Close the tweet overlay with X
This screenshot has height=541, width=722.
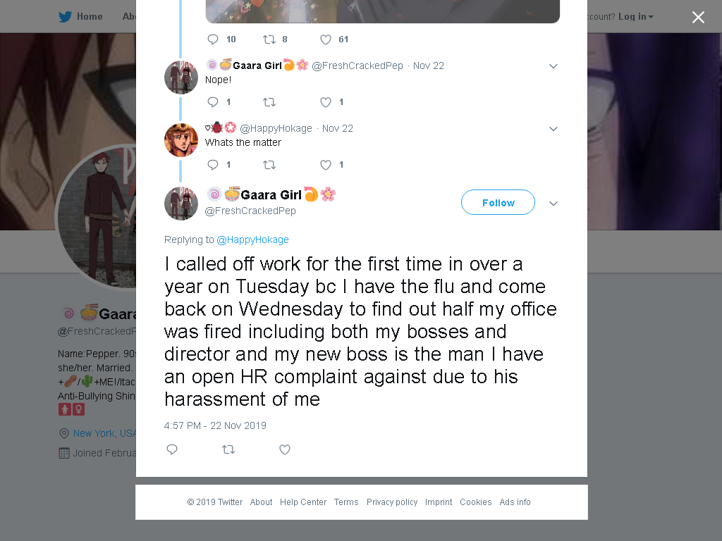698,17
